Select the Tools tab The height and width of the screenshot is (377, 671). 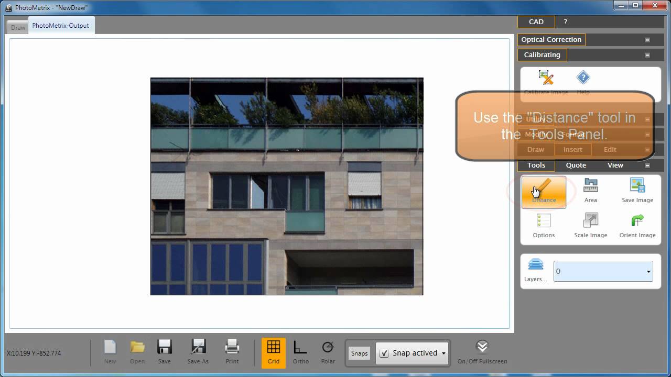point(536,165)
